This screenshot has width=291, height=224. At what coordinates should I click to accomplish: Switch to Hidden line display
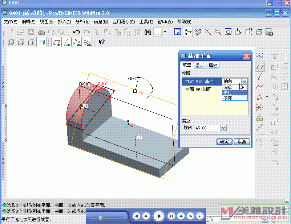point(21,42)
